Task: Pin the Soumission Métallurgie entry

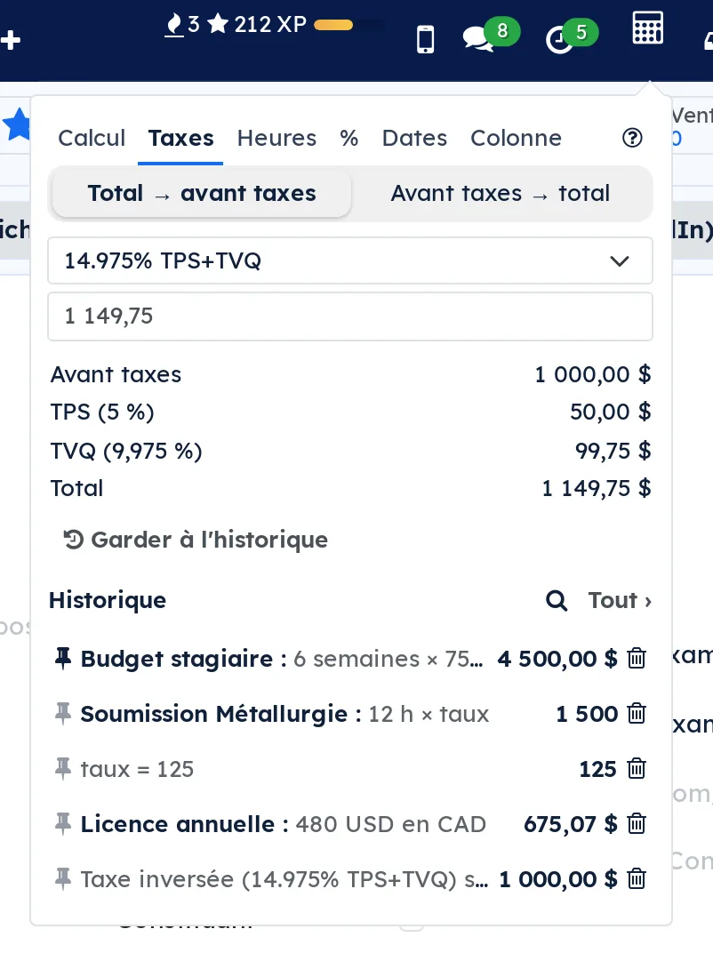Action: (62, 714)
